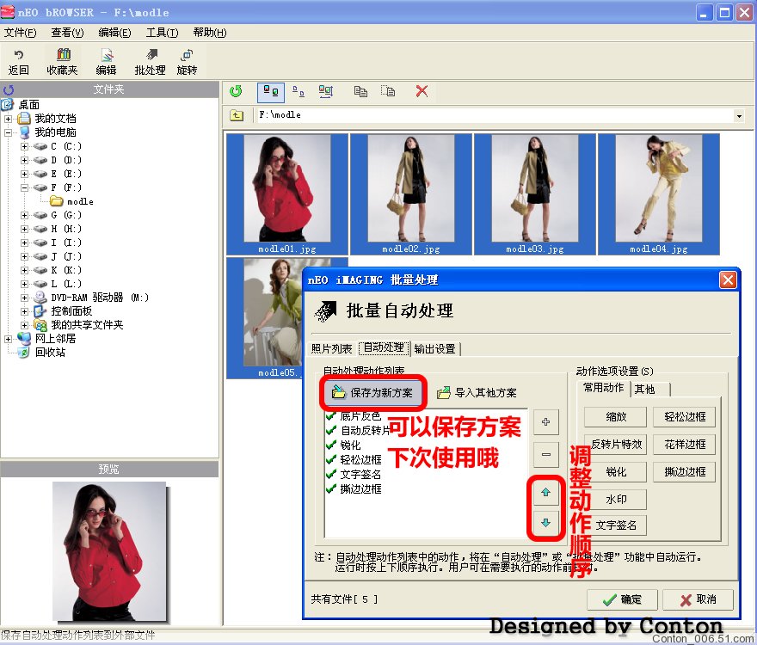This screenshot has height=645, width=757.
Task: Switch to detail list view icon
Action: click(x=326, y=91)
